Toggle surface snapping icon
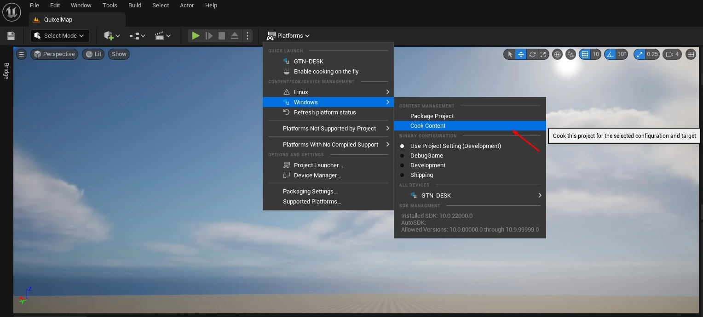Screen dimensions: 703x317 click(x=571, y=54)
